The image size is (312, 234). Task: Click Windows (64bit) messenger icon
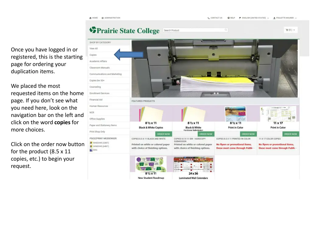click(x=91, y=146)
